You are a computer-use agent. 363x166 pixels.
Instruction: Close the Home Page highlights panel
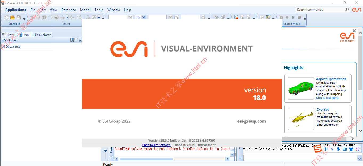click(354, 31)
